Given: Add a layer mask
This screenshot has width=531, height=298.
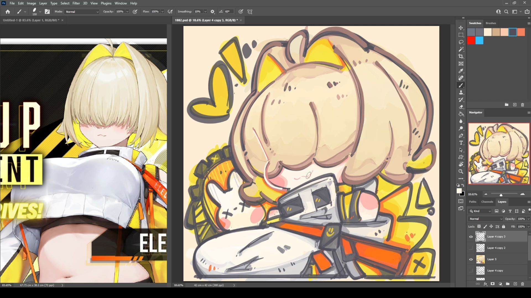Looking at the screenshot, I should (x=493, y=284).
